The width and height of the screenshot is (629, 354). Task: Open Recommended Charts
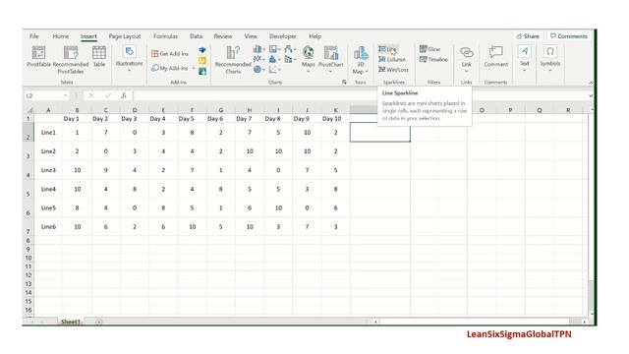coord(233,60)
